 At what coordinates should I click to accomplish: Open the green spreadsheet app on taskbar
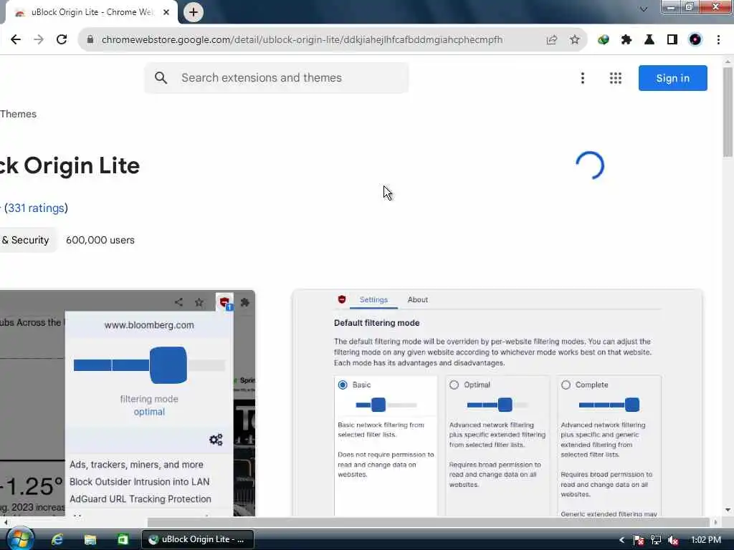pyautogui.click(x=123, y=540)
